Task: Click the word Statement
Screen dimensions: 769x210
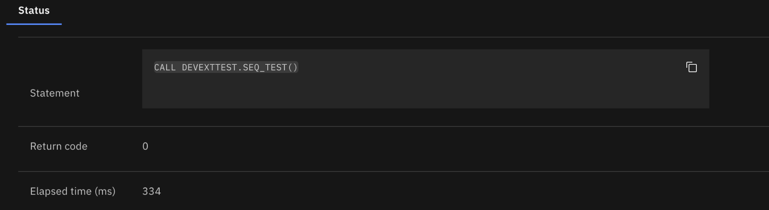Action: (55, 93)
